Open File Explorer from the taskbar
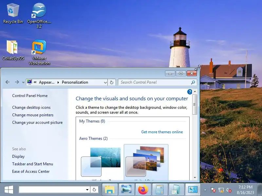 (x=110, y=190)
